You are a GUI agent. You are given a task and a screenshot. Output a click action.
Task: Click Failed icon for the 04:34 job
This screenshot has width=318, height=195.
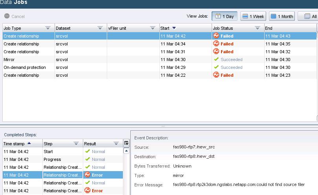pyautogui.click(x=216, y=43)
